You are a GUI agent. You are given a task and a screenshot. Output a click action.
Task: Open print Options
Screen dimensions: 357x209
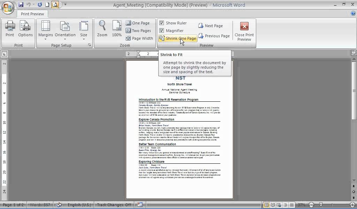click(x=25, y=29)
